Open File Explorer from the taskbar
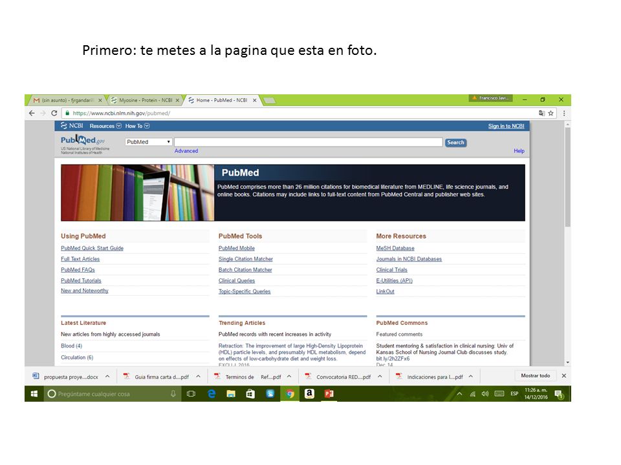Viewport: 621px width, 465px height. (x=231, y=394)
